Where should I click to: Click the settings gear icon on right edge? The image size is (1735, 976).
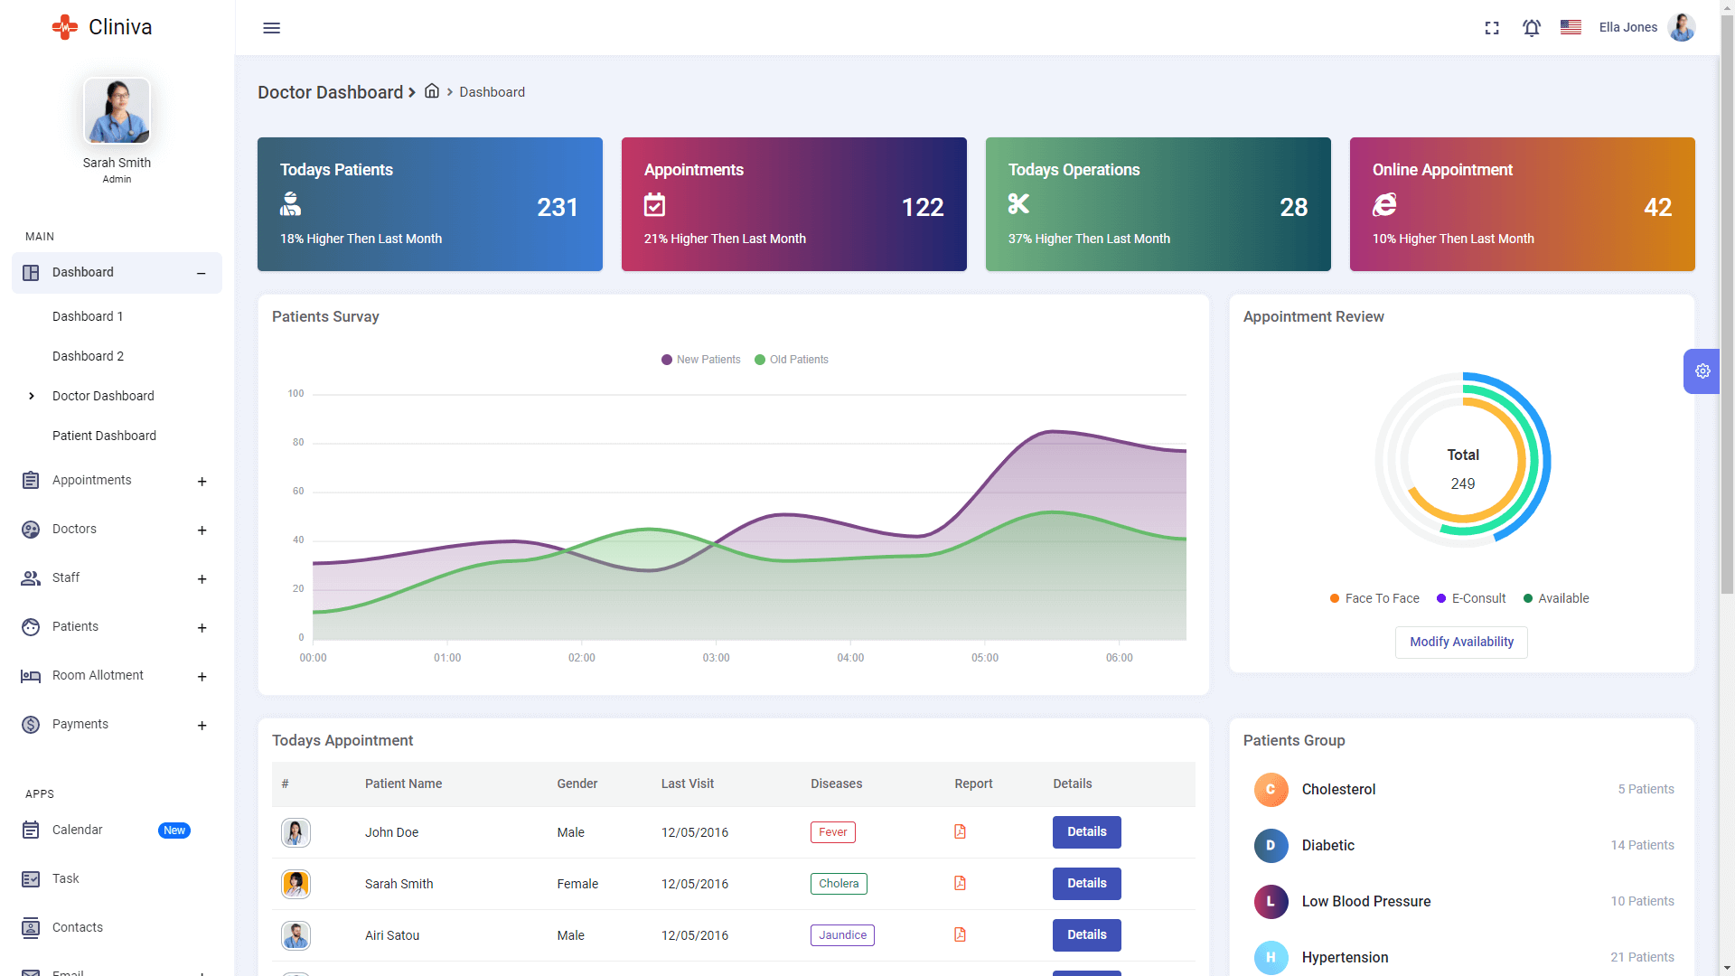point(1702,371)
